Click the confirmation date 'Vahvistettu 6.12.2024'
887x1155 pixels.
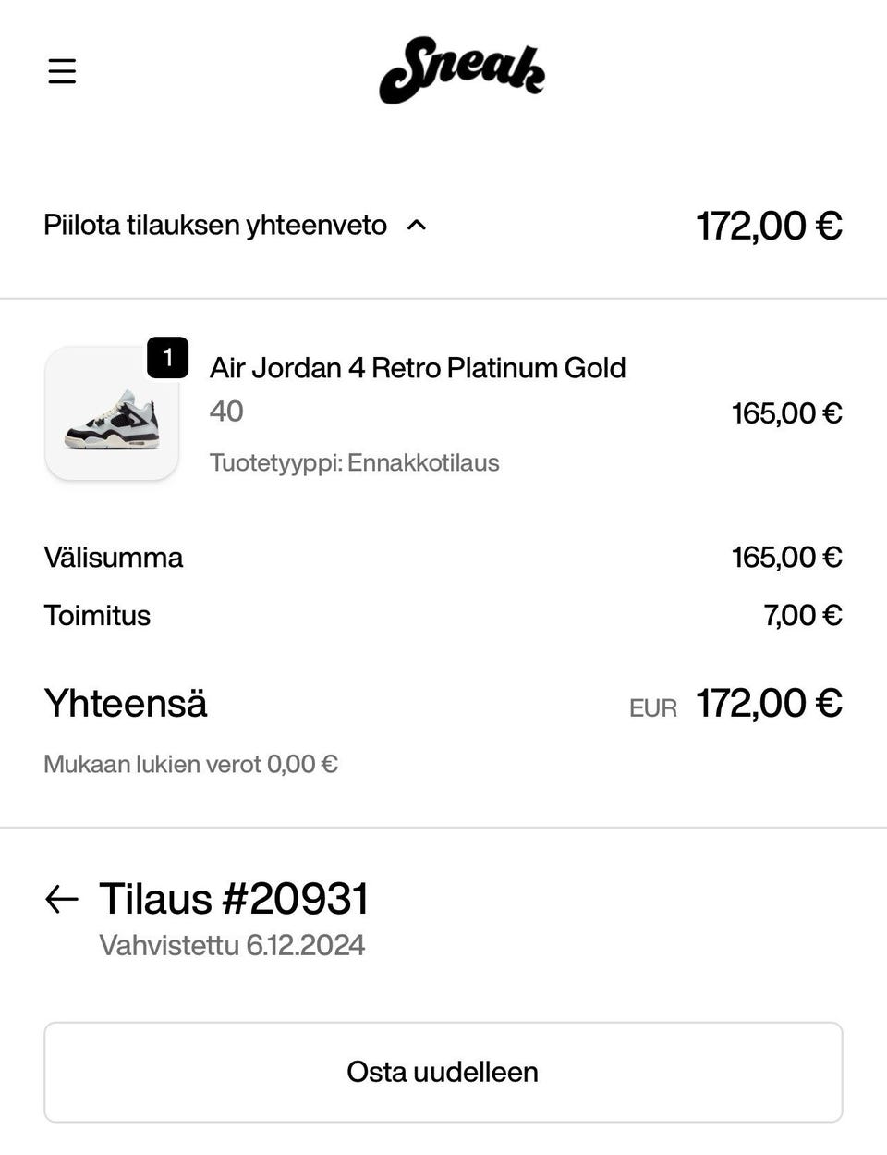pyautogui.click(x=232, y=946)
